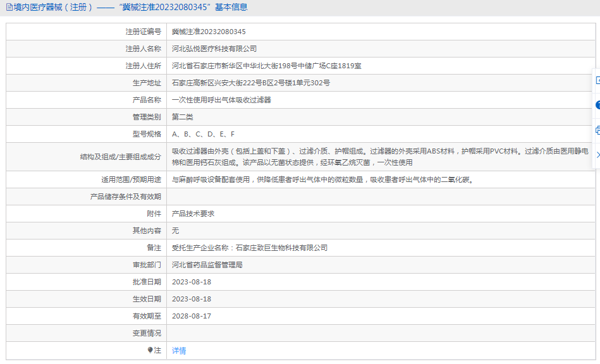Click the 附件 row label
The image size is (600, 364).
point(154,214)
